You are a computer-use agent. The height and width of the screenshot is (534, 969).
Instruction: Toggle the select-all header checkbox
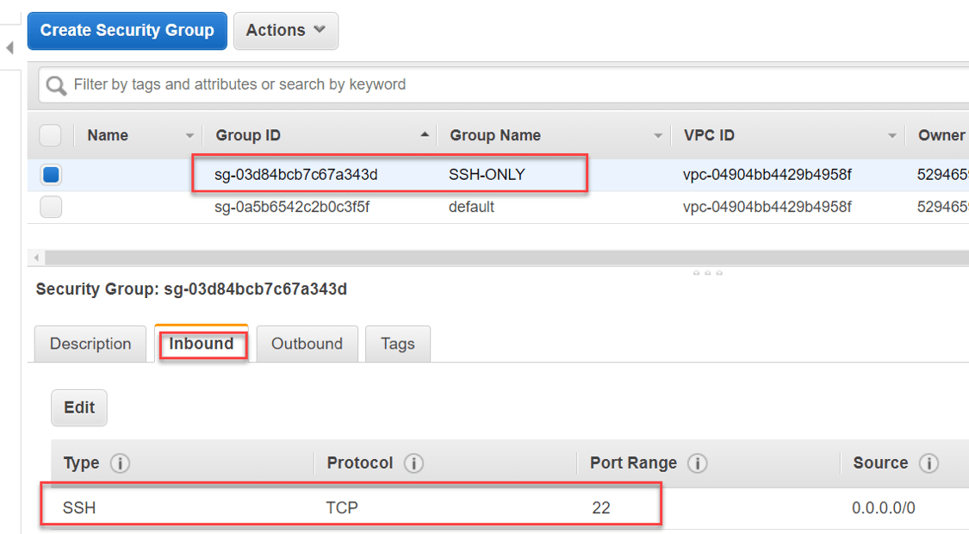(x=51, y=135)
